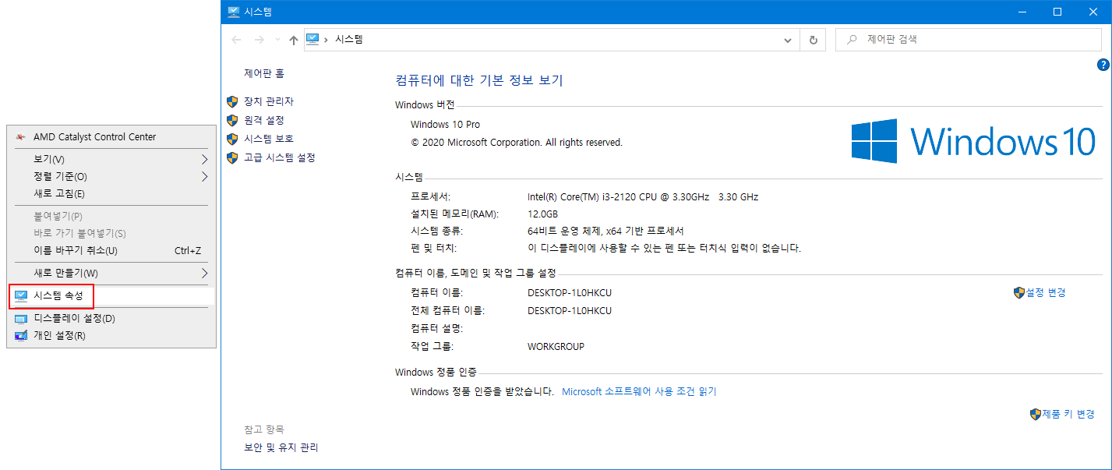1112x470 pixels.
Task: Expand the 정렬 기준(O) submenu arrow
Action: (204, 176)
